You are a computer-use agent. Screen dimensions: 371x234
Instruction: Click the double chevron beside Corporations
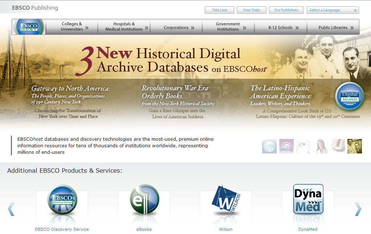click(193, 28)
